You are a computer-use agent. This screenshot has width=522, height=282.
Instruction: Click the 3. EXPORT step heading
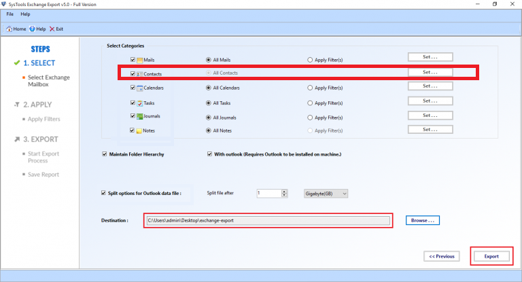pyautogui.click(x=41, y=139)
